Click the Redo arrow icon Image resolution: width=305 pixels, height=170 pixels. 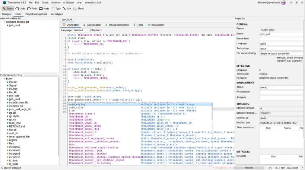point(29,9)
